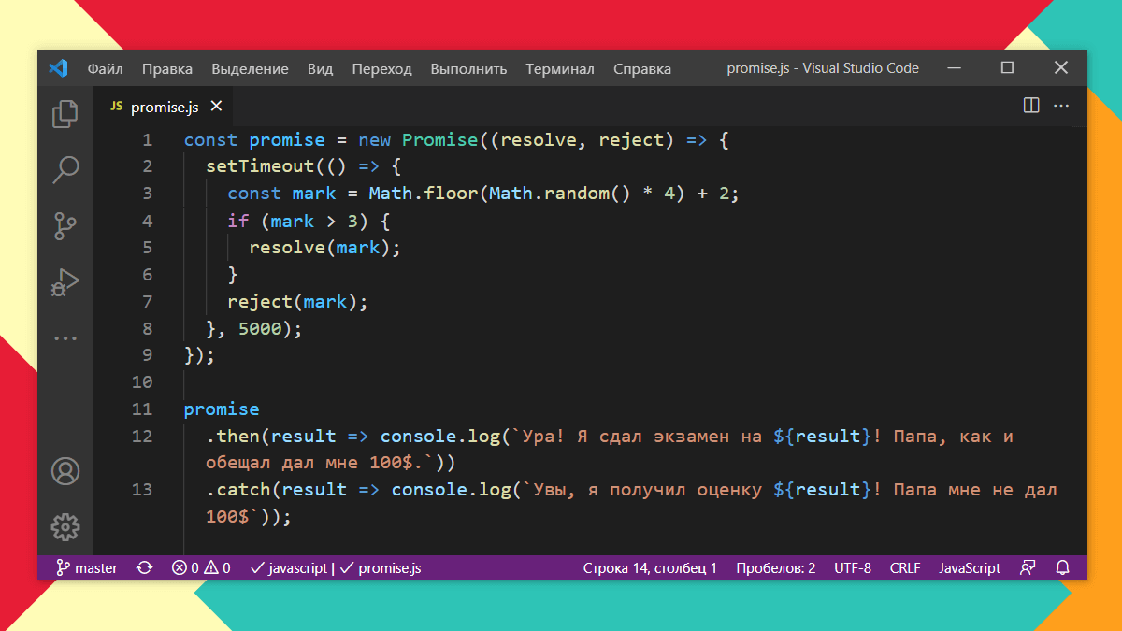The image size is (1122, 631).
Task: Open the Run and Debug icon
Action: tap(65, 281)
